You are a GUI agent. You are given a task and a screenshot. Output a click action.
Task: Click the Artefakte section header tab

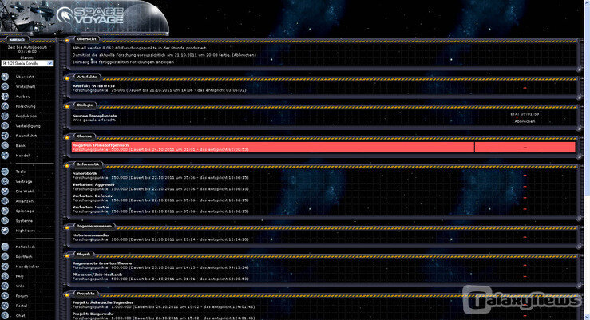(87, 77)
